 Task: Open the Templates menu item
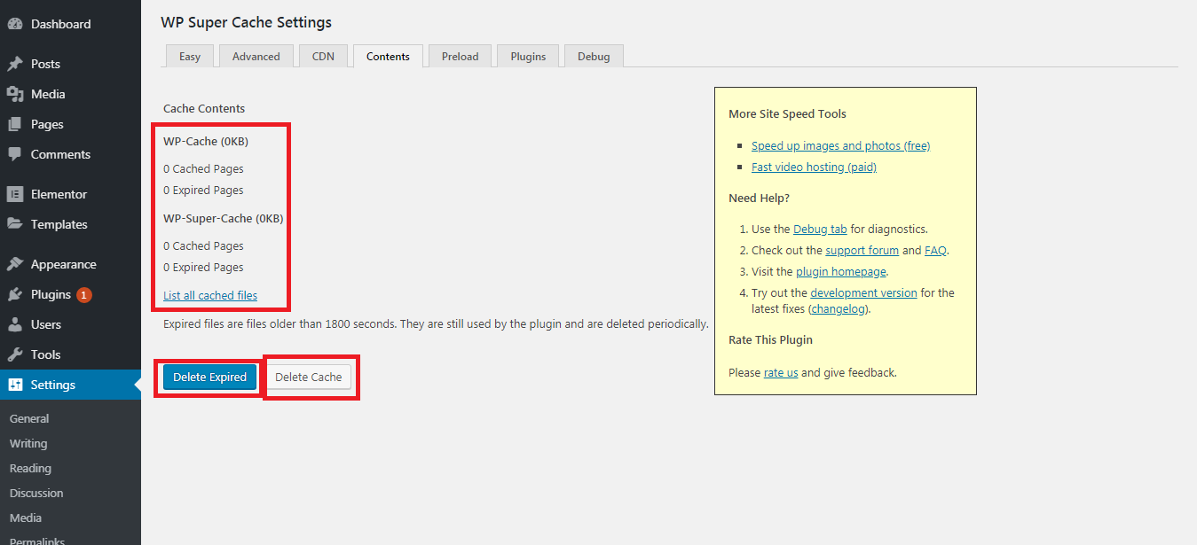click(70, 224)
